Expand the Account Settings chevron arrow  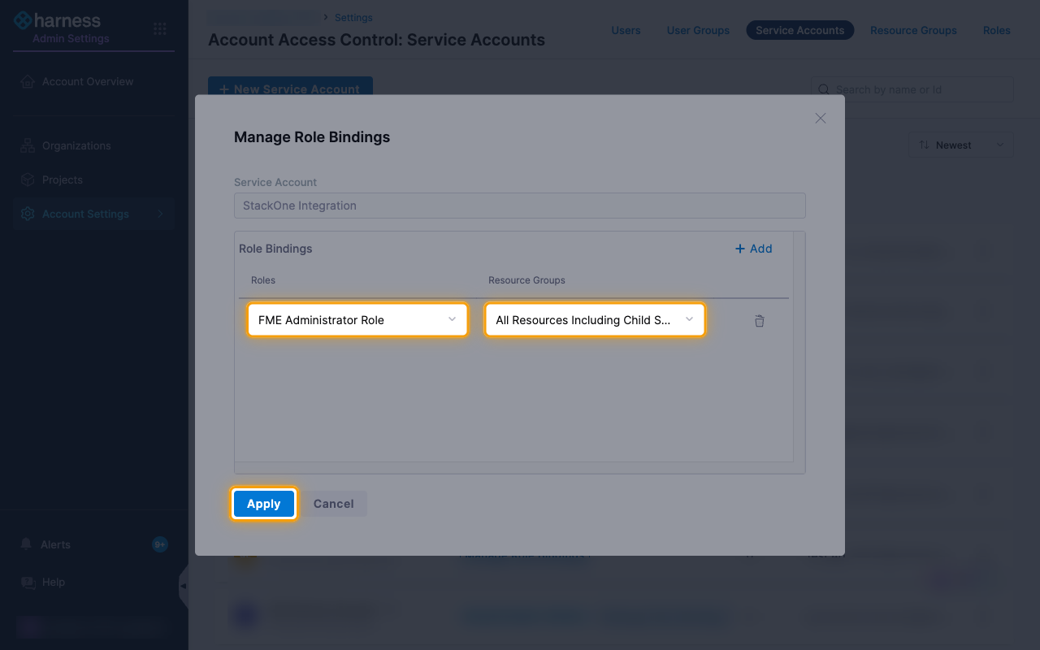coord(160,214)
